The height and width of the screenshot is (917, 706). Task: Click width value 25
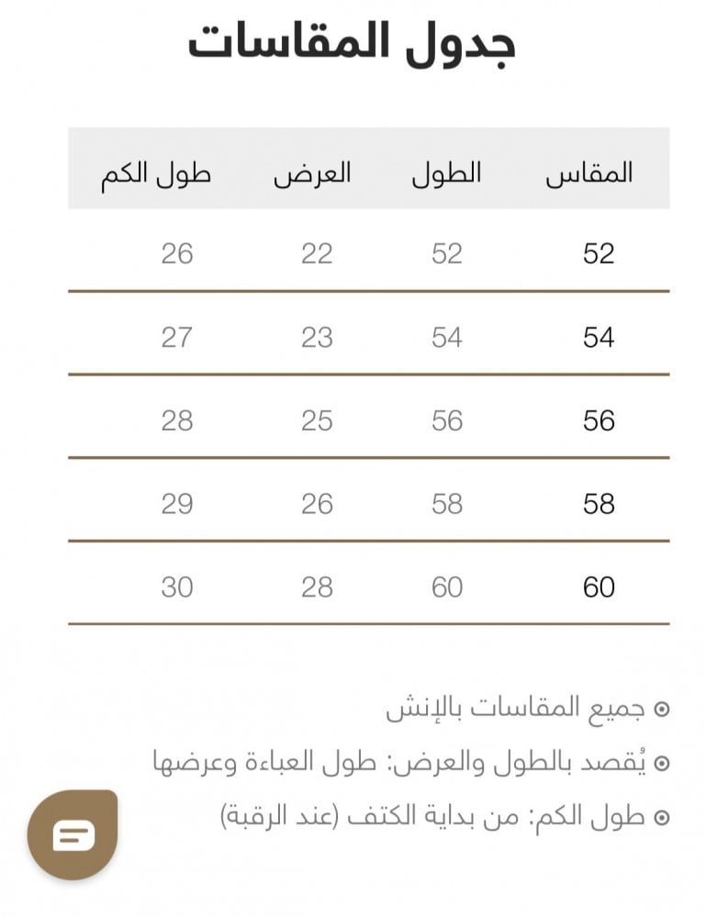[x=317, y=420]
